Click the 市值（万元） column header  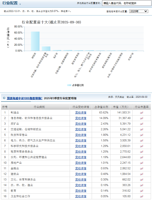click(x=121, y=107)
